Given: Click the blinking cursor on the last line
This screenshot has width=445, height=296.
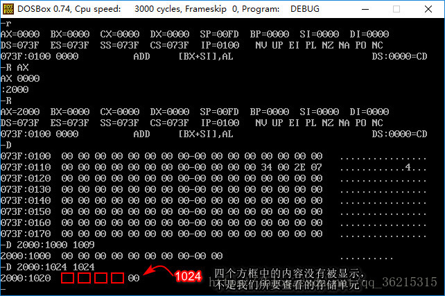Looking at the screenshot, I should coord(3,290).
